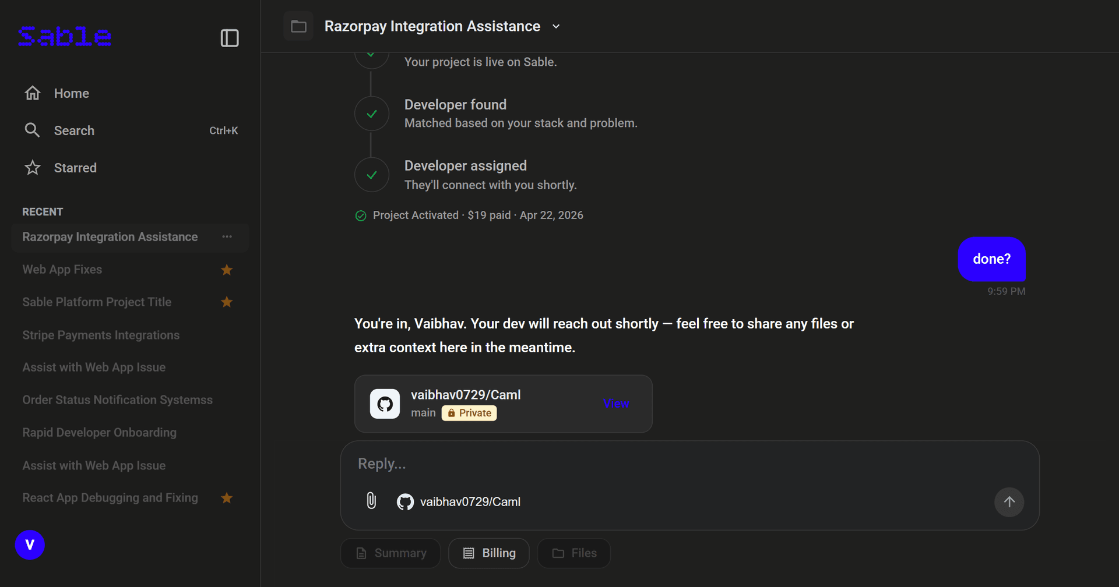This screenshot has width=1119, height=587.
Task: Click 'Your project is live on Sable.' text
Action: tap(481, 62)
